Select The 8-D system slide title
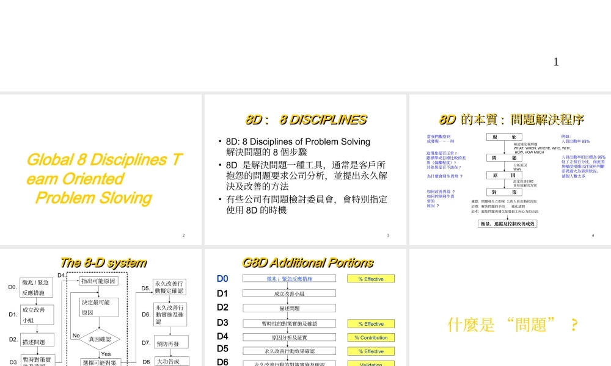 tap(104, 262)
